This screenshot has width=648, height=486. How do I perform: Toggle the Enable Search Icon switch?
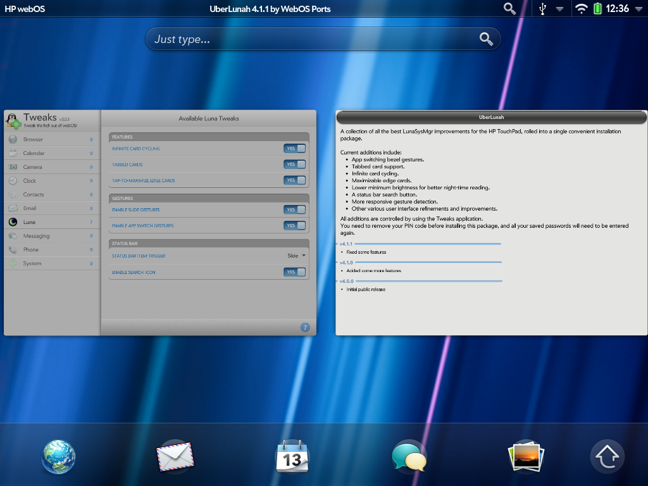click(294, 272)
